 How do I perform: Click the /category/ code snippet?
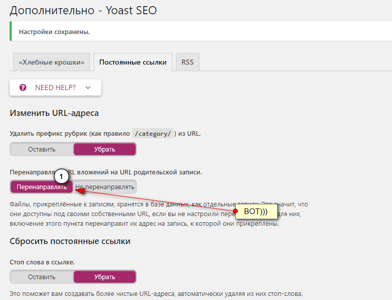pyautogui.click(x=153, y=134)
